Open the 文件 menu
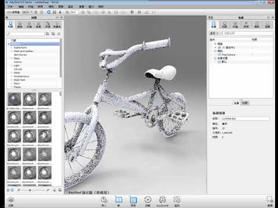This screenshot has height=208, width=278. (10, 6)
